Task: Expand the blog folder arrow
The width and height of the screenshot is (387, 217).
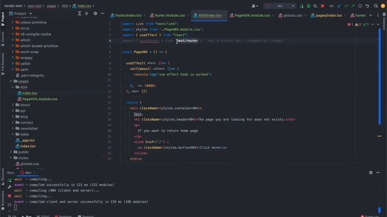Action: click(x=13, y=116)
